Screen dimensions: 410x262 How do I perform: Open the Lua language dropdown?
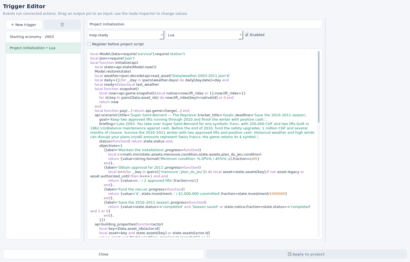pos(204,35)
